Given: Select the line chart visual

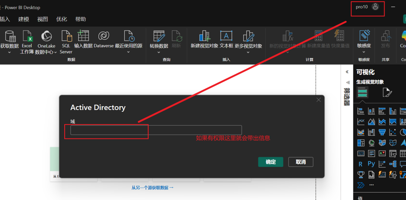Looking at the screenshot, I should coord(361,122).
